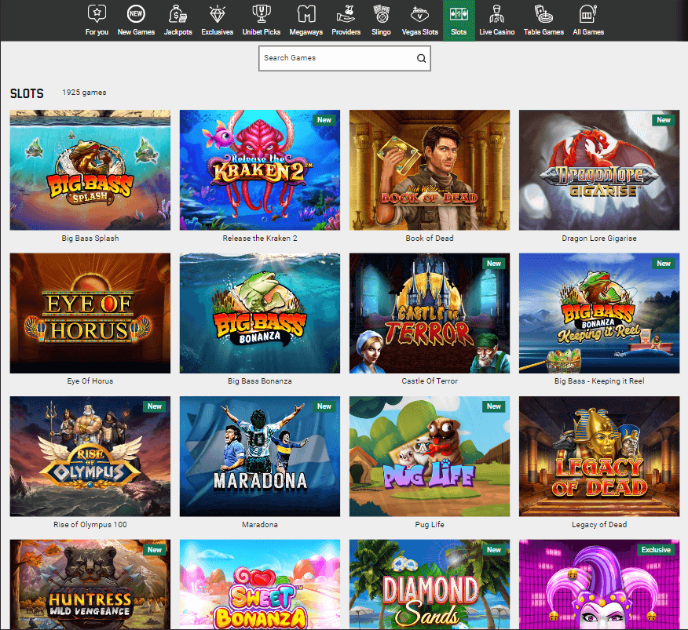This screenshot has height=630, width=688.
Task: Click the Maradona game title link
Action: [260, 525]
